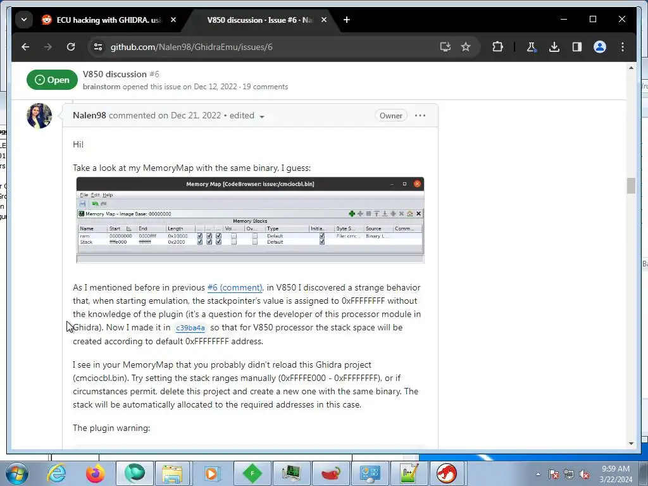This screenshot has height=486, width=648.
Task: Launch Internet Explorer from the taskbar
Action: 56,473
